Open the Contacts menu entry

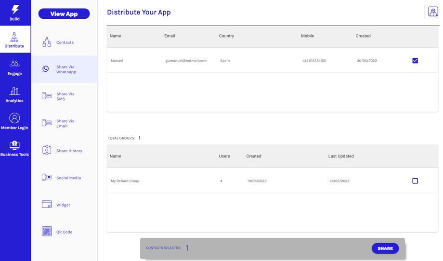coord(65,42)
